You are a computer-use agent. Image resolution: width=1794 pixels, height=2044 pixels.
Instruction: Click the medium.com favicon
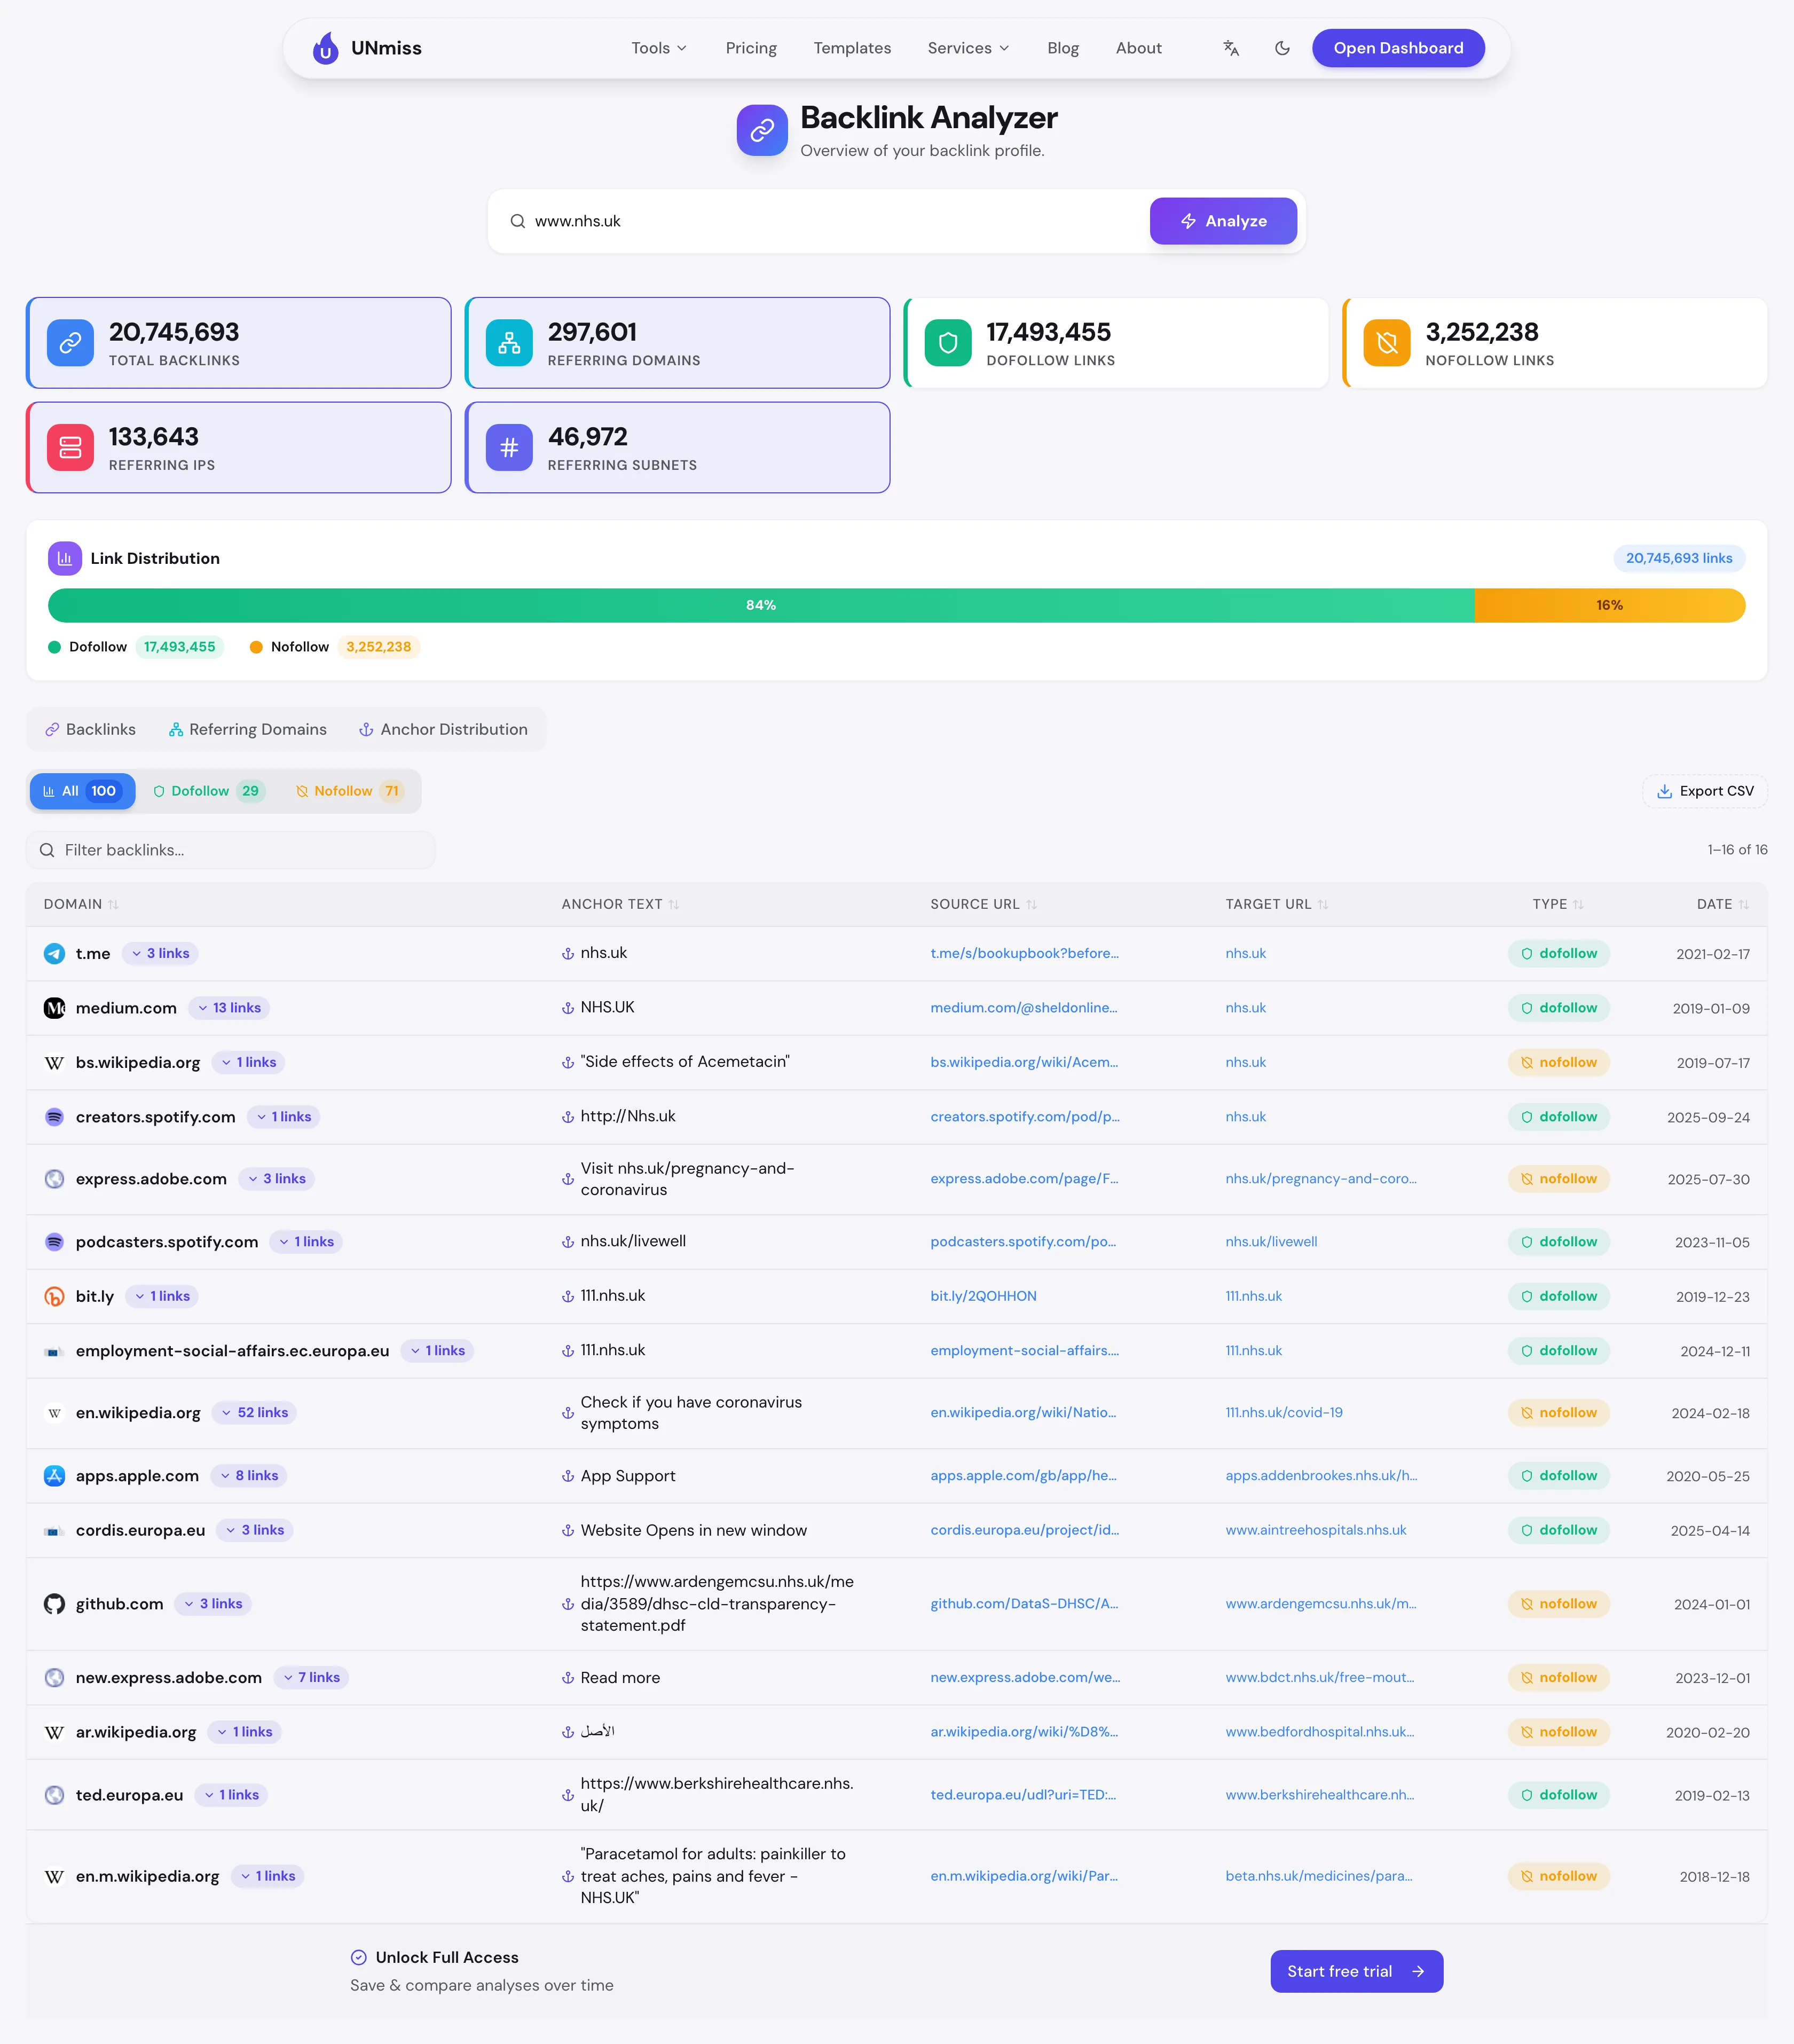click(x=54, y=1008)
